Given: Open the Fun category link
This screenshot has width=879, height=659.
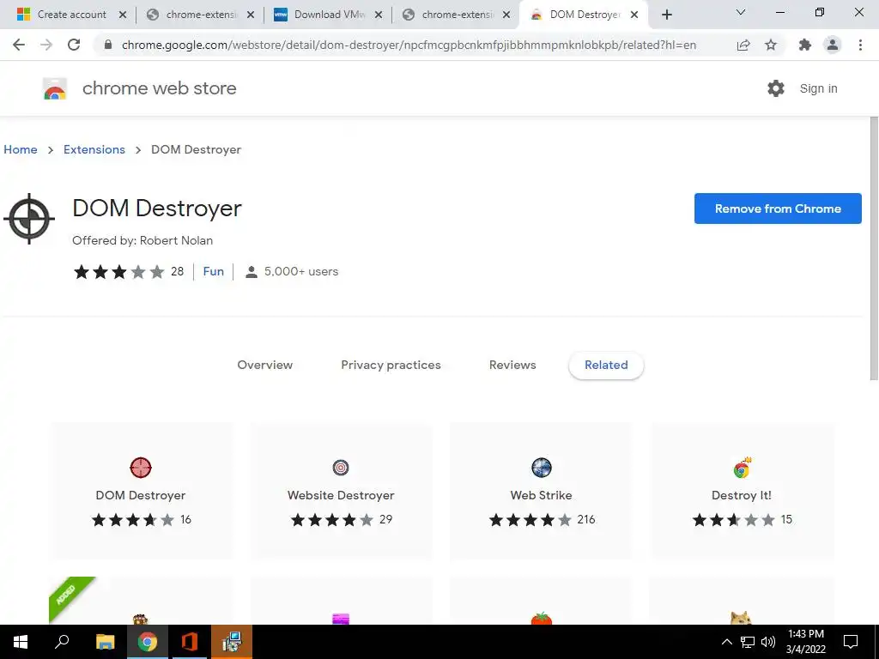Looking at the screenshot, I should point(213,272).
